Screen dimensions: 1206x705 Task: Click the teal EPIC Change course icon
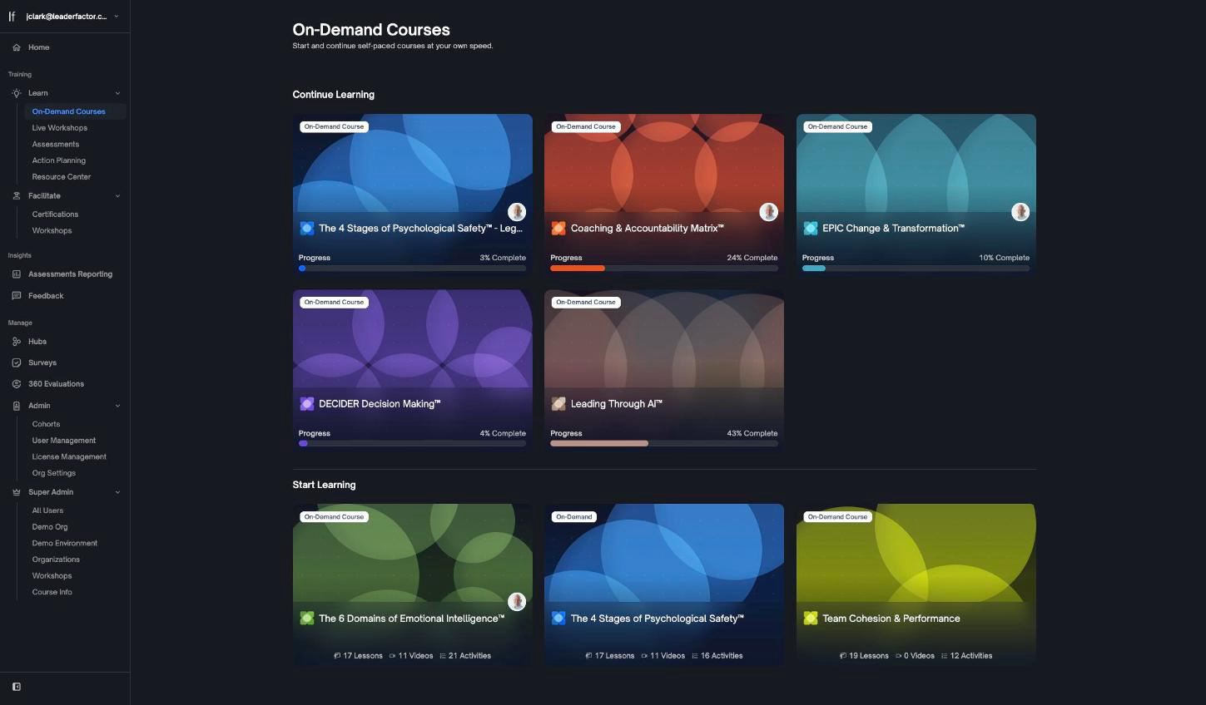pyautogui.click(x=810, y=228)
